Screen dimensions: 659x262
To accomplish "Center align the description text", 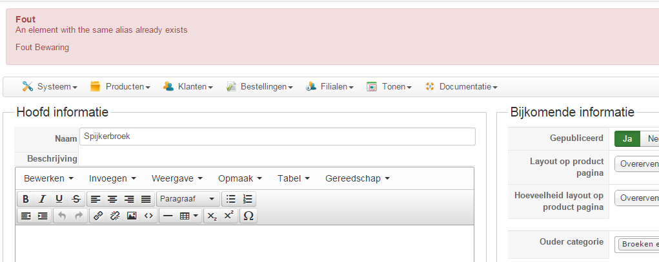I will (112, 199).
